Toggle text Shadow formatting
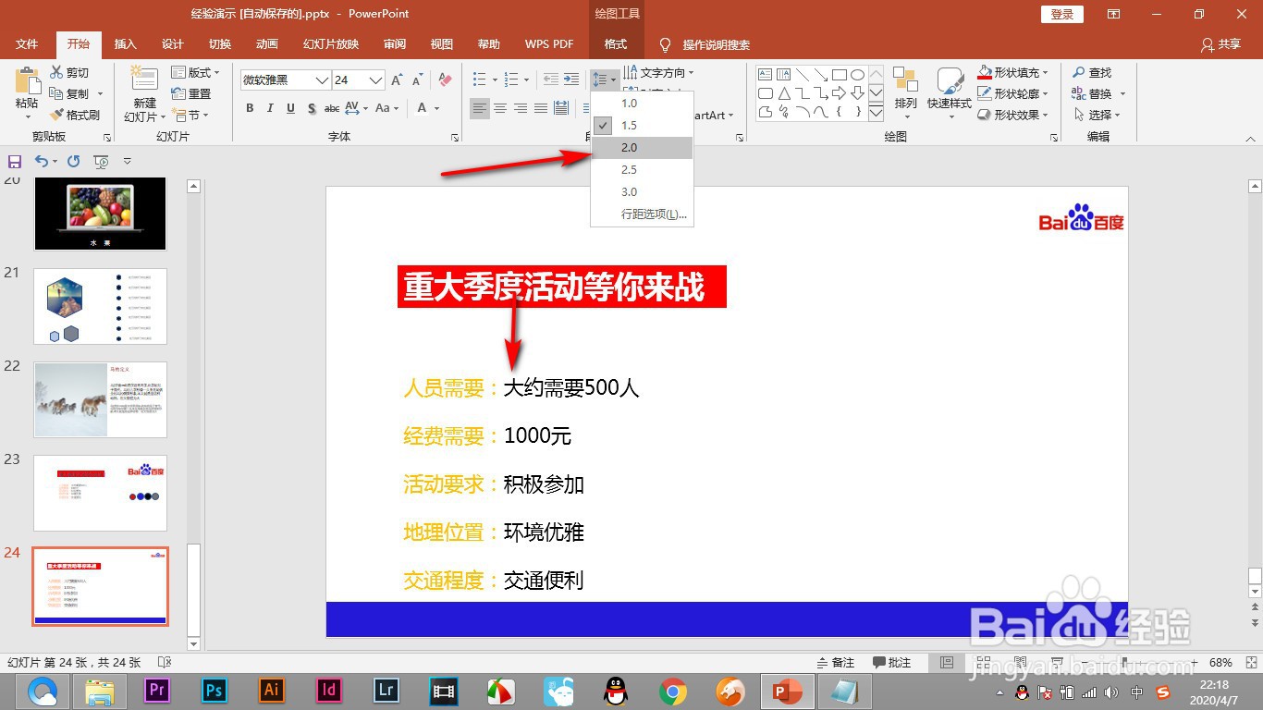This screenshot has height=710, width=1263. pos(312,108)
